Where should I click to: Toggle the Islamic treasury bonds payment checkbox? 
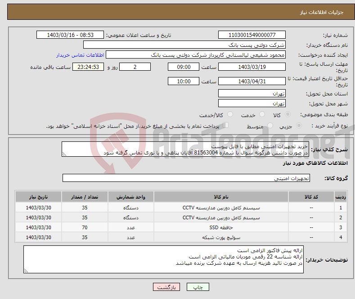tap(226, 125)
